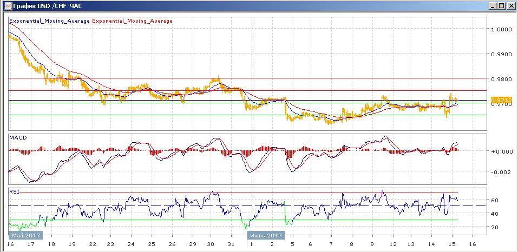The height and width of the screenshot is (252, 518).
Task: Click the current price tag 0.9712
Action: (x=498, y=100)
